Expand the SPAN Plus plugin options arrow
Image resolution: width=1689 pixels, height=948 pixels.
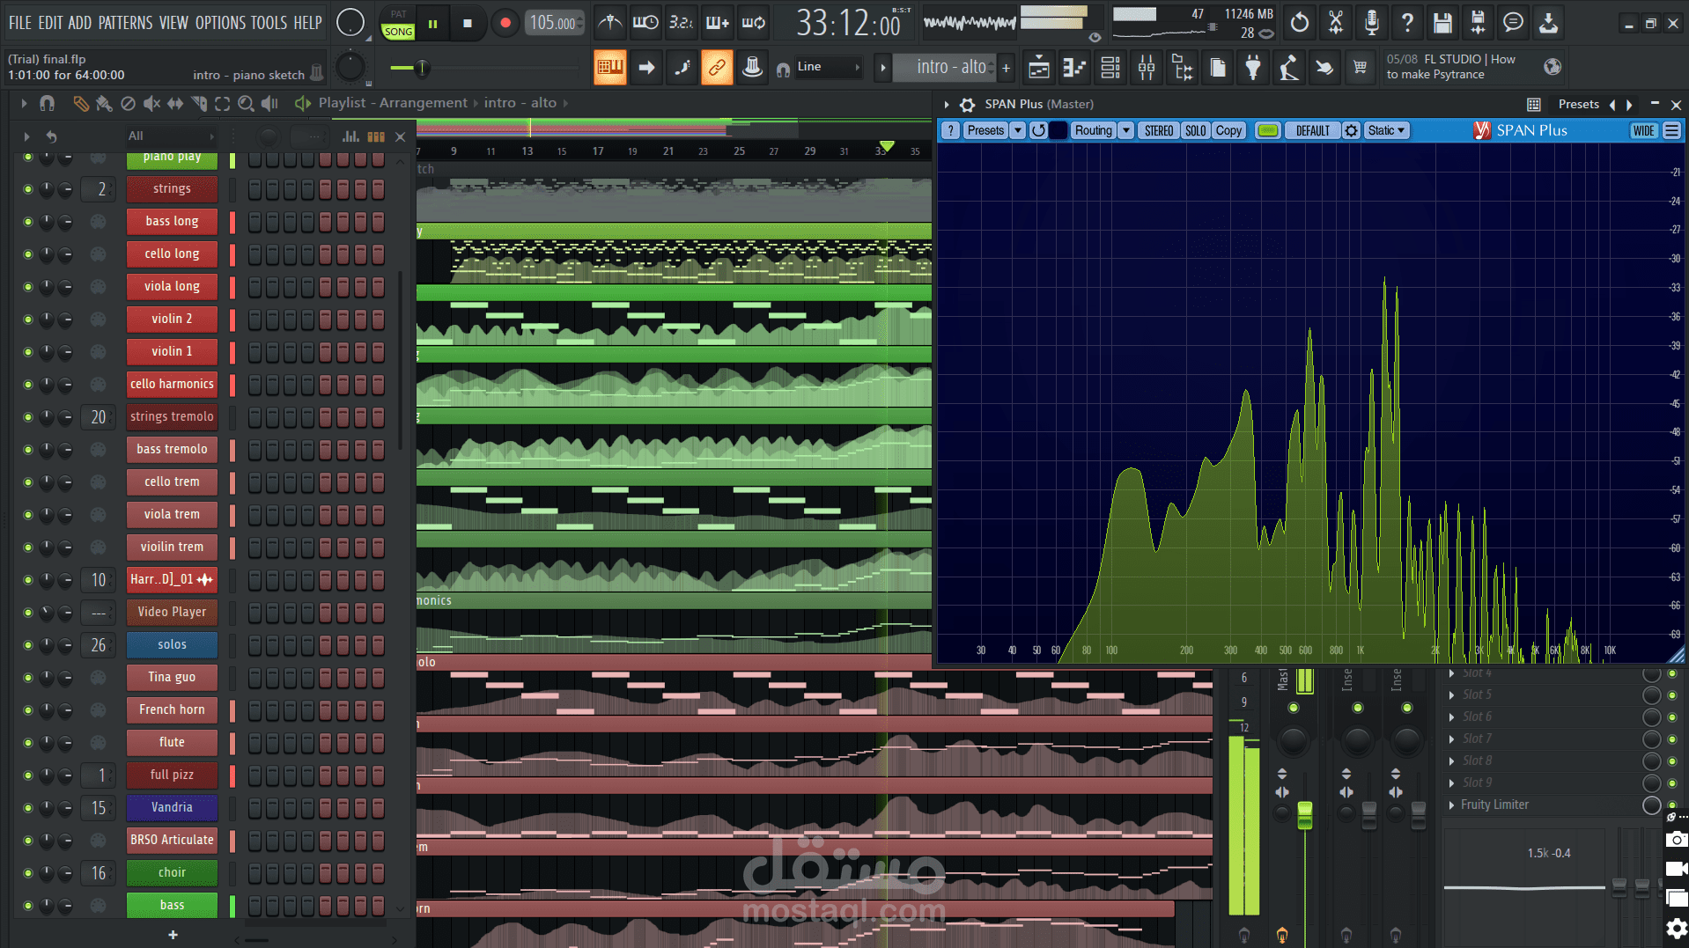(947, 105)
